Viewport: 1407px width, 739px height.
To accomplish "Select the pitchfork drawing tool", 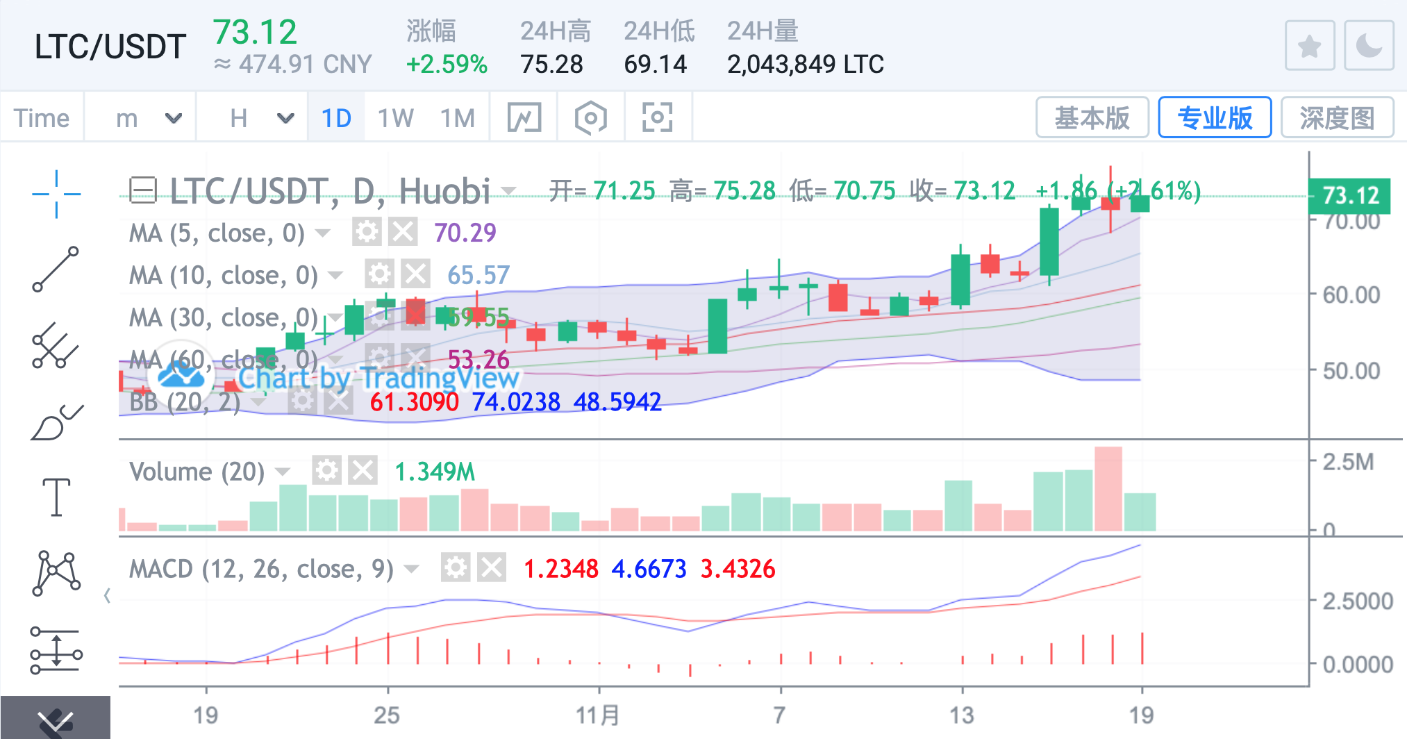I will click(56, 345).
